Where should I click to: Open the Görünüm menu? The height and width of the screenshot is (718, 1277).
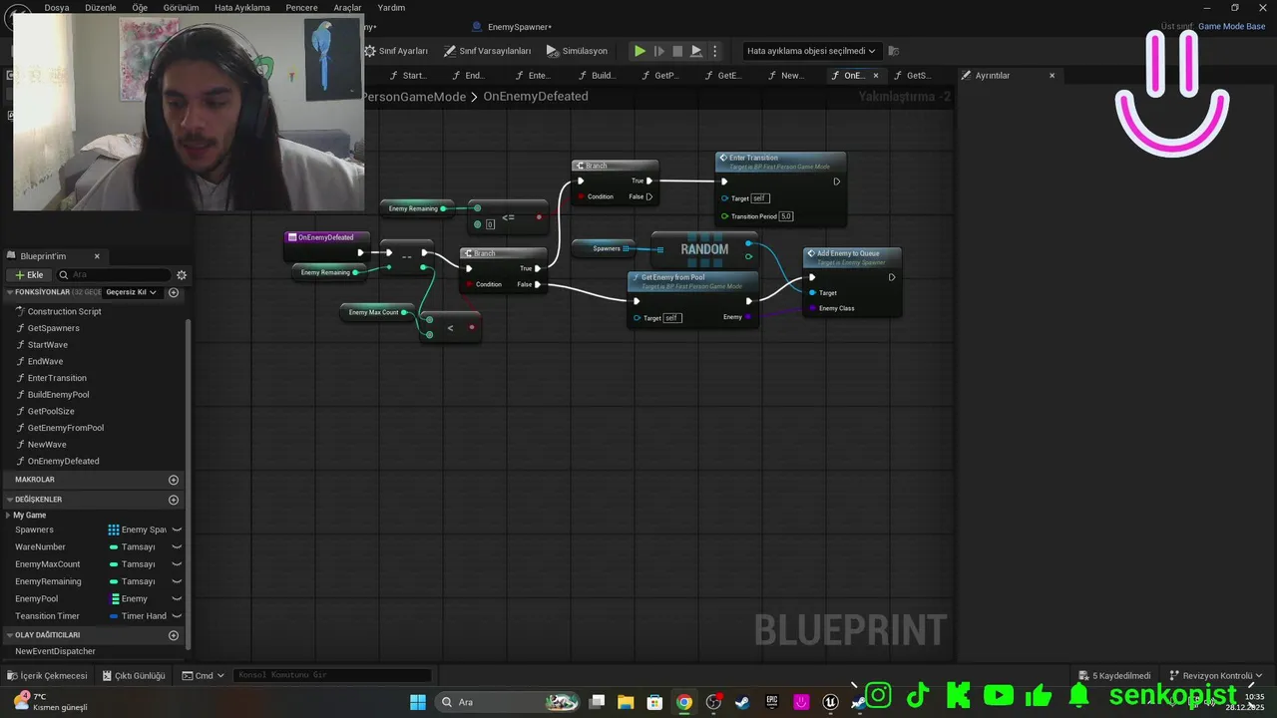pos(181,7)
